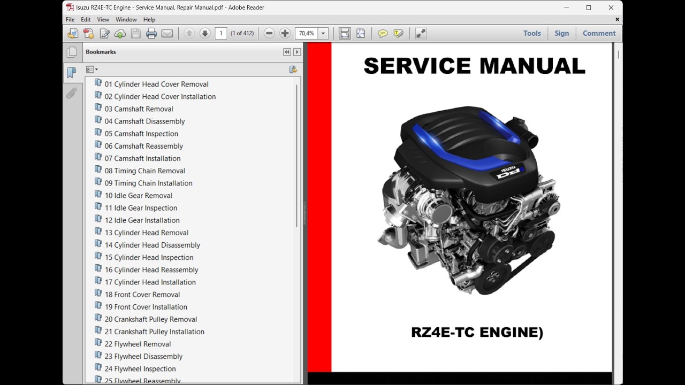The image size is (685, 385).
Task: Open the File menu
Action: (70, 19)
